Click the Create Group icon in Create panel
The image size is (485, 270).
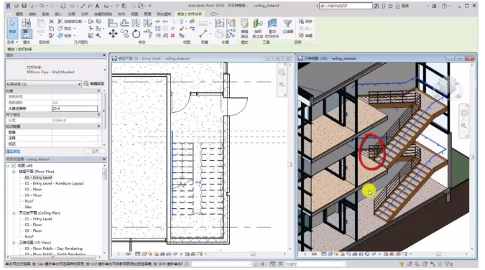pyautogui.click(x=231, y=23)
